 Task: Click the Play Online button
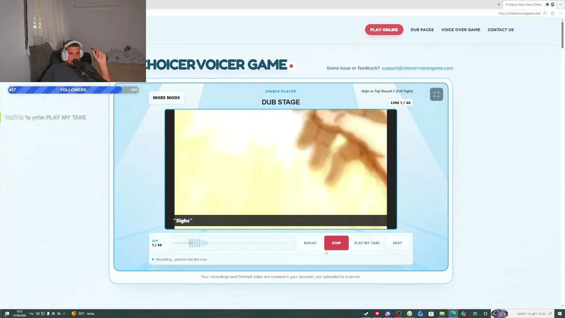pyautogui.click(x=384, y=30)
